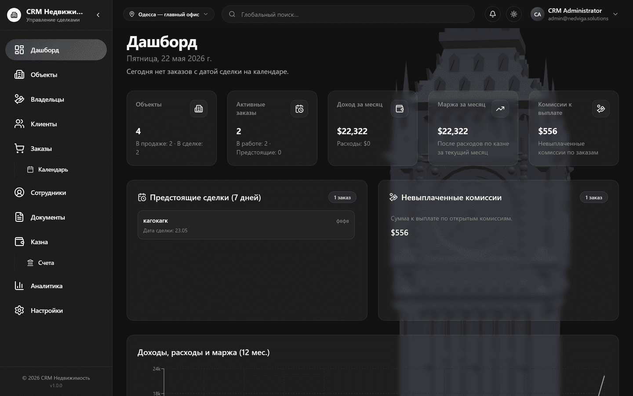The width and height of the screenshot is (633, 396).
Task: Click the wallet icon in Доход за месяц card
Action: [x=400, y=109]
